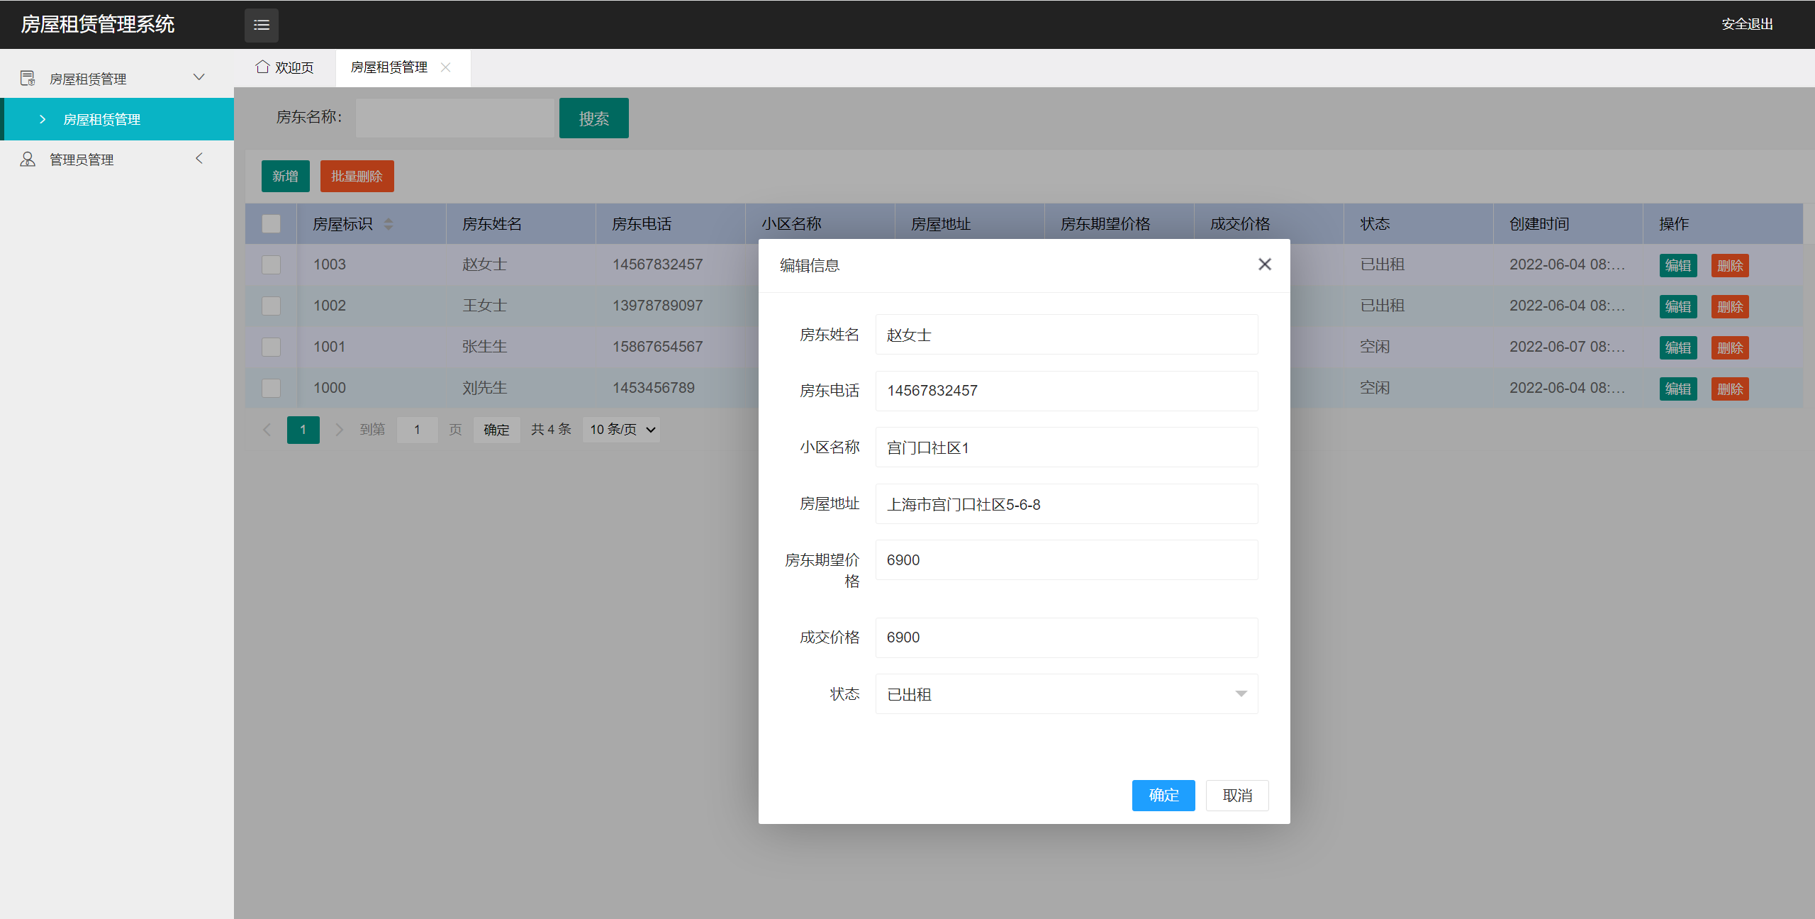Click the 搜索 button
The height and width of the screenshot is (919, 1815).
tap(593, 118)
